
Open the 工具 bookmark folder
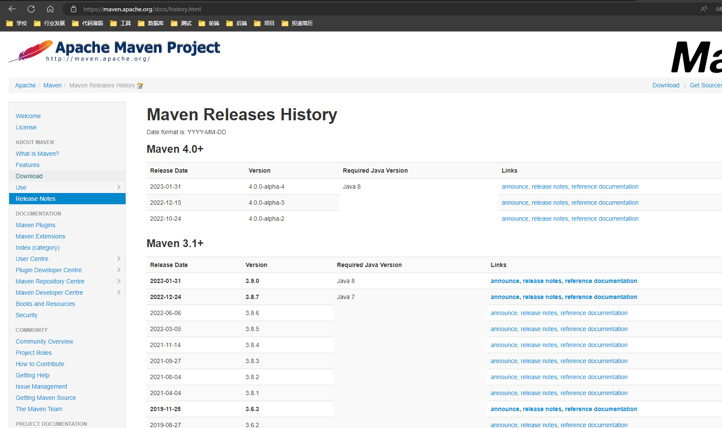point(121,23)
